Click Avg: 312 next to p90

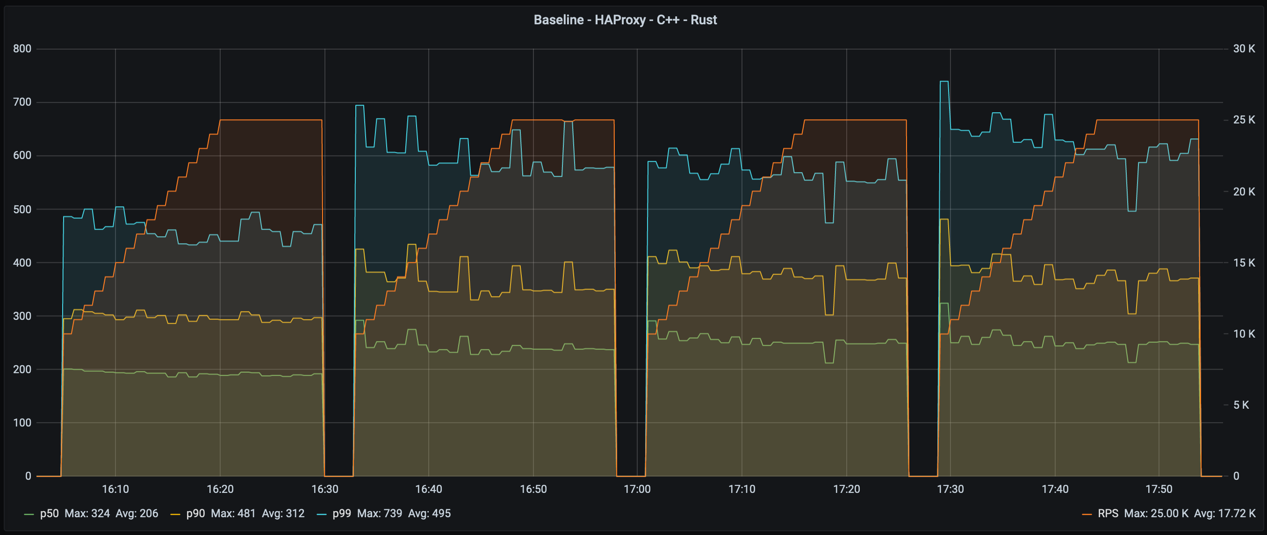(283, 513)
